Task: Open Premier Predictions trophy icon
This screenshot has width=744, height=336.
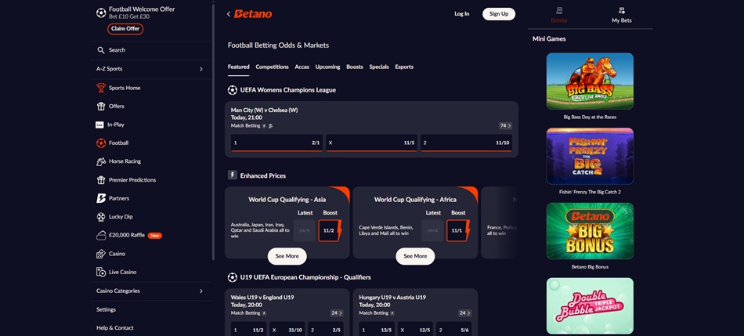Action: pyautogui.click(x=101, y=180)
